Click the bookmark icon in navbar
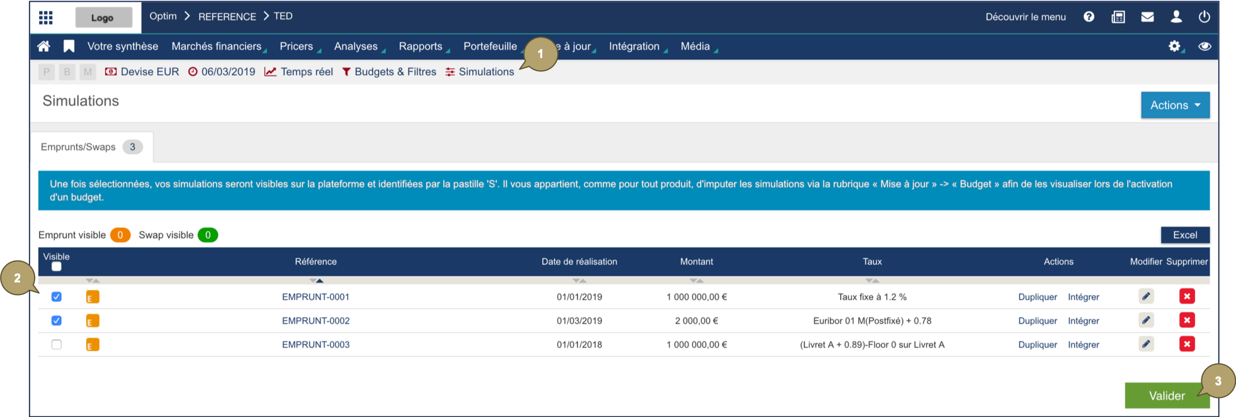1236x417 pixels. (x=69, y=46)
